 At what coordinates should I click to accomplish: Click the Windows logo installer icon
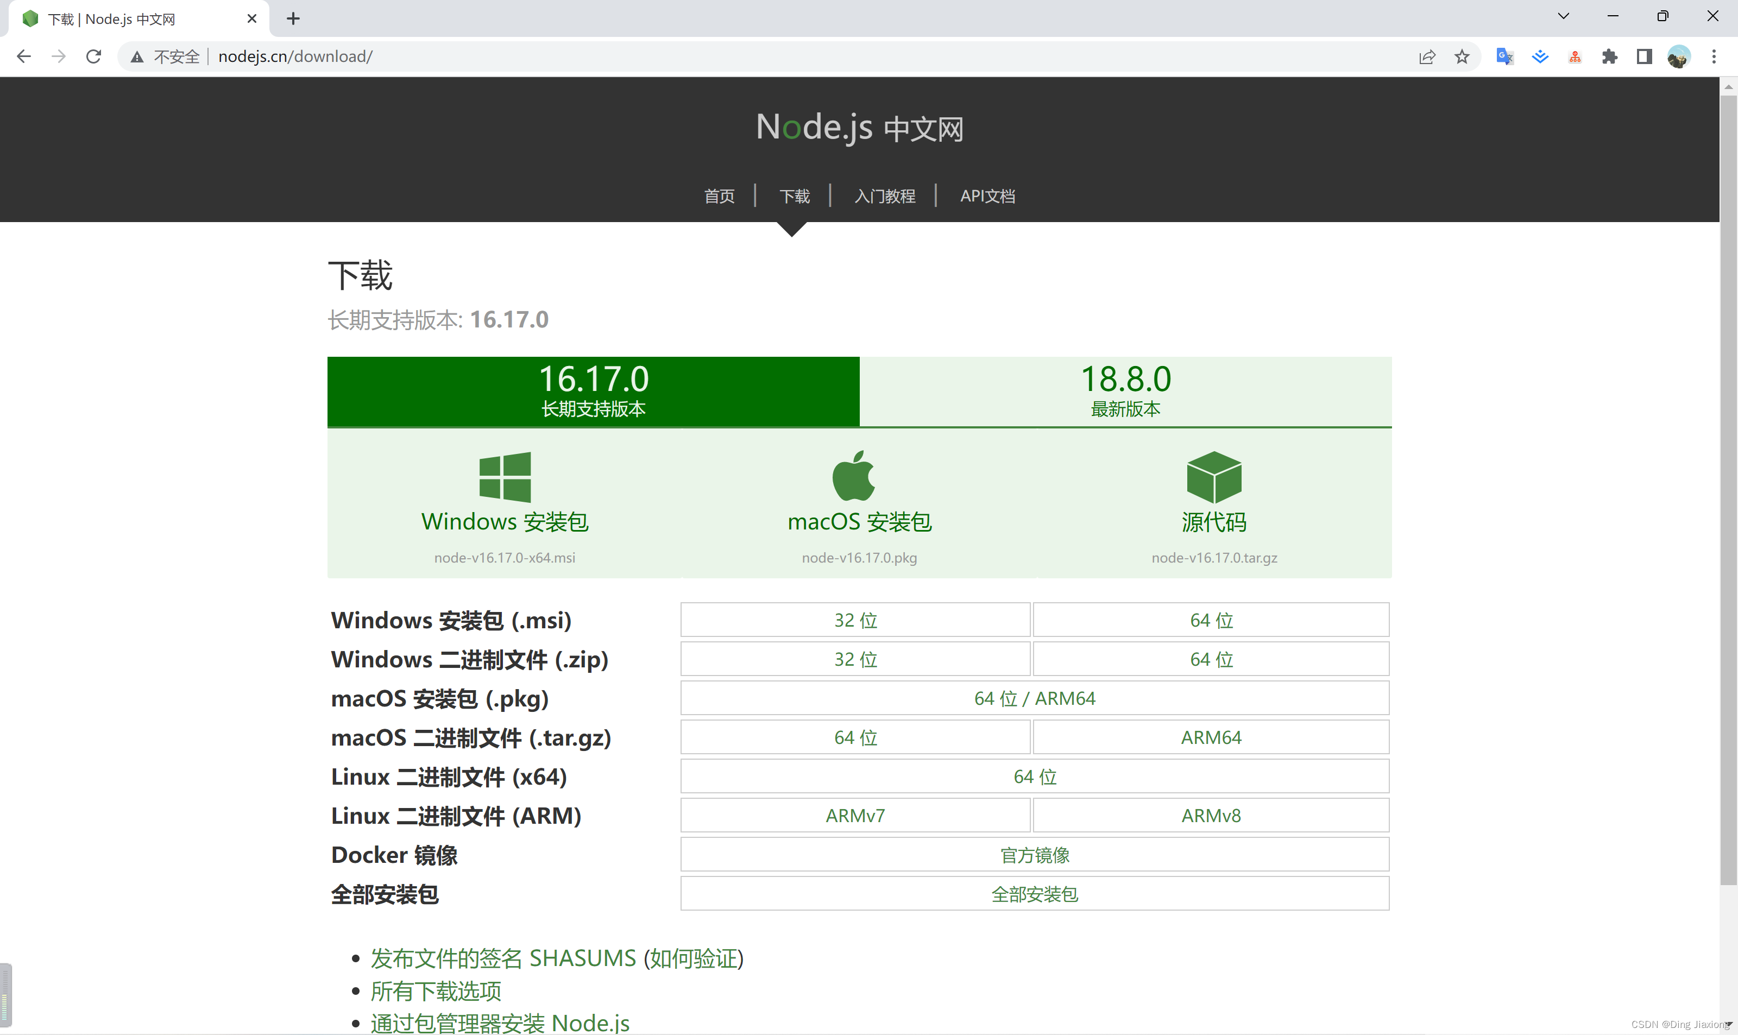505,477
